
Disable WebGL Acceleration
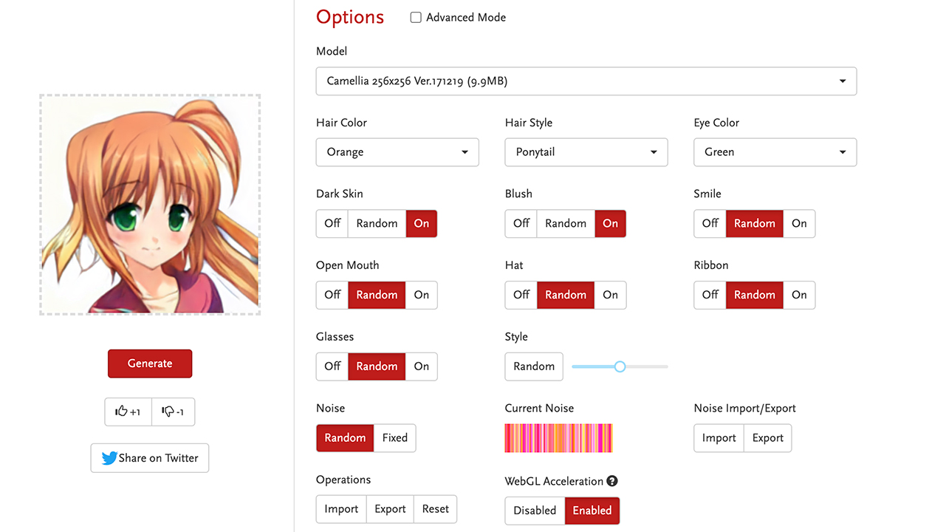click(535, 510)
